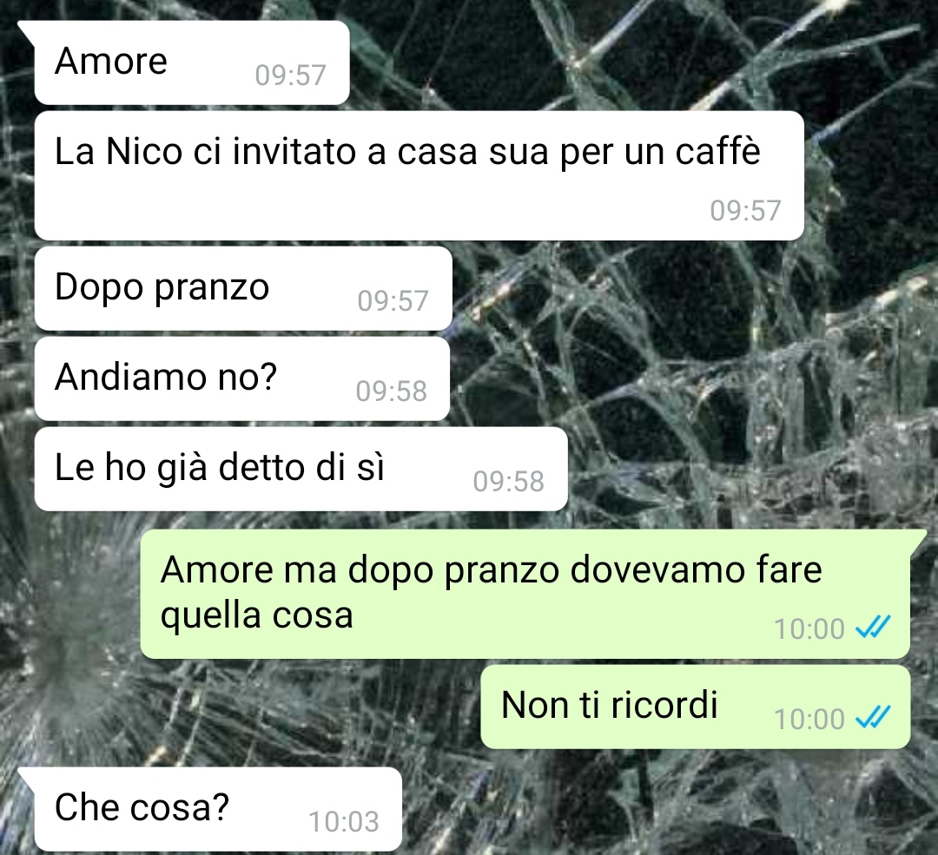Viewport: 938px width, 855px height.
Task: Click the word 'caffè' in the message
Action: 718,151
